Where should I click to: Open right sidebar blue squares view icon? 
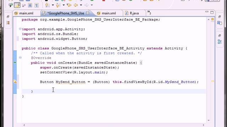click(x=220, y=23)
